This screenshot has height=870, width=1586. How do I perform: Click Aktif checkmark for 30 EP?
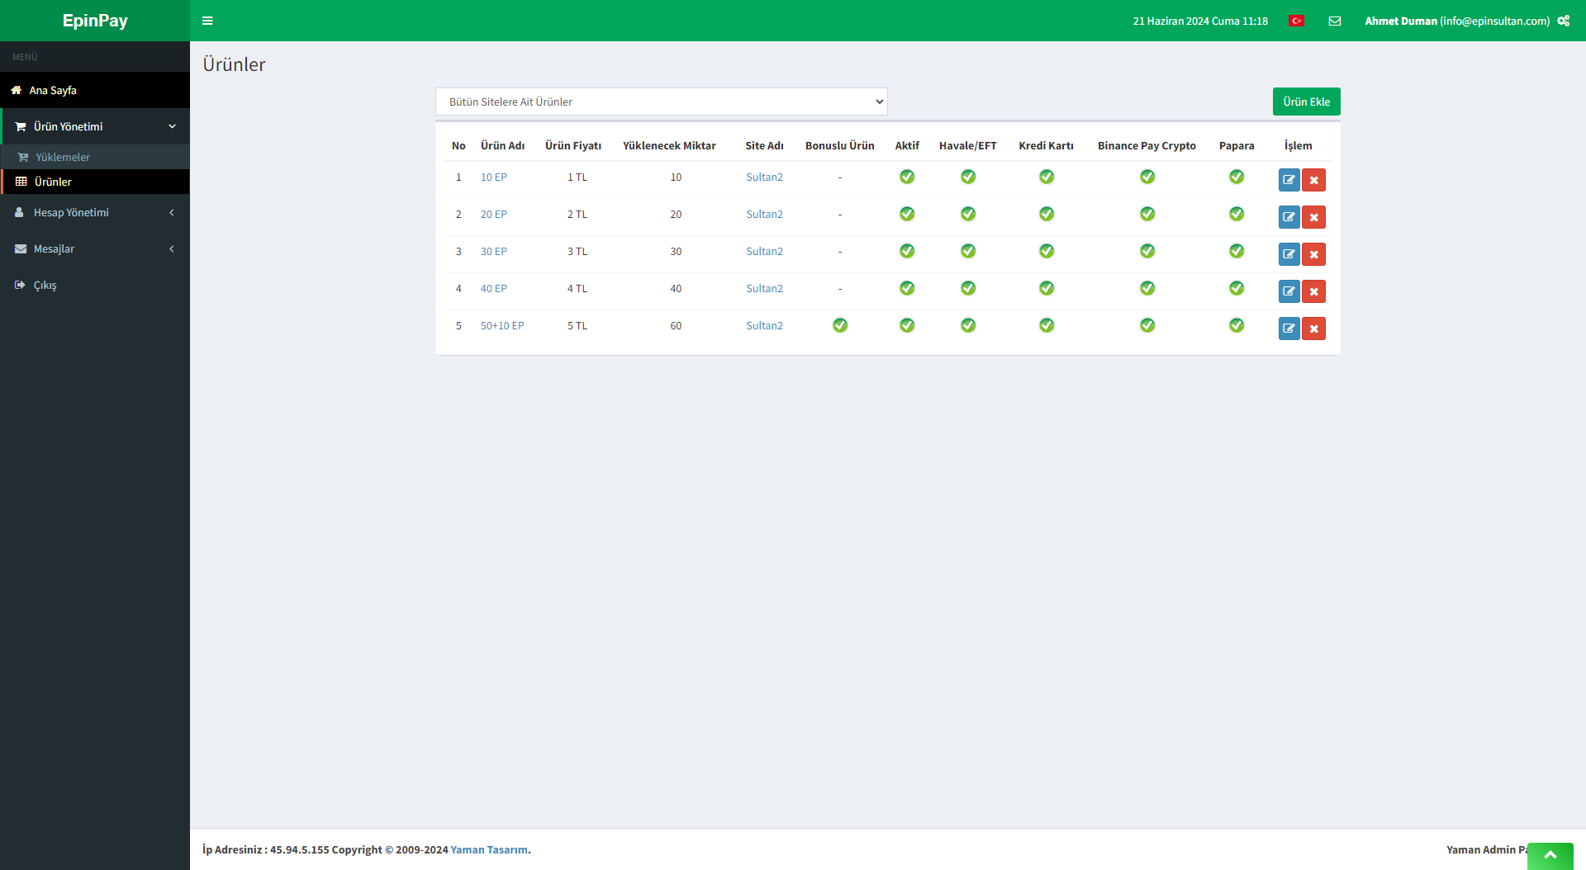pos(907,251)
